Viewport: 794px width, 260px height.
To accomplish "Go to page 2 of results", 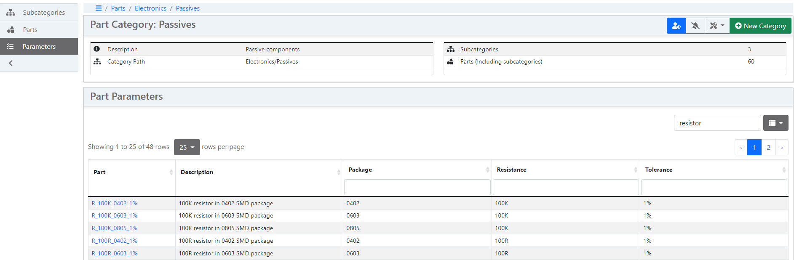I will click(768, 148).
